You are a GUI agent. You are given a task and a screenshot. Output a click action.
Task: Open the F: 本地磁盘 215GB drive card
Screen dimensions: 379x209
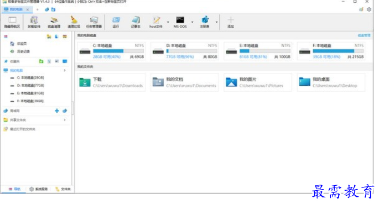[x=331, y=51]
